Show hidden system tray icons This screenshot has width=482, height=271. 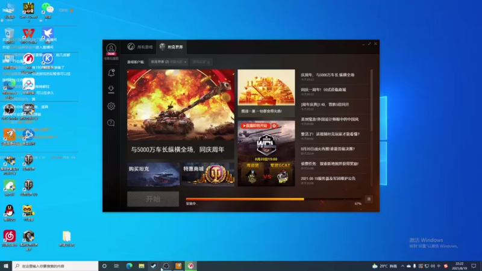(x=402, y=266)
